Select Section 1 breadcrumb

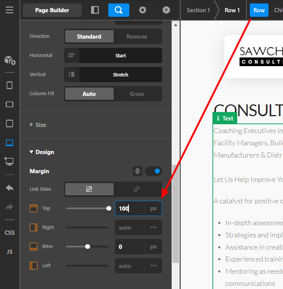tap(198, 10)
